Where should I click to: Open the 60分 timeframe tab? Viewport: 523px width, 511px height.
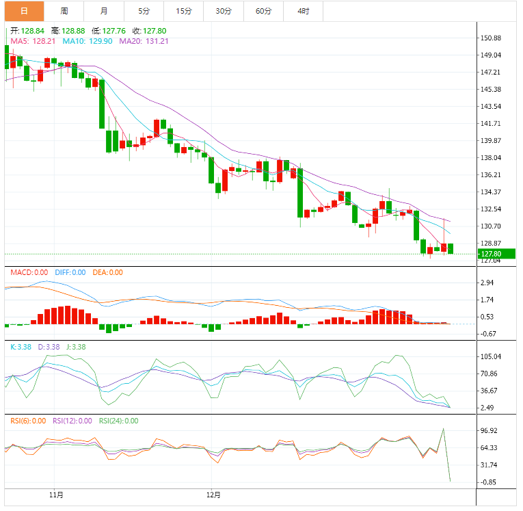tap(263, 11)
